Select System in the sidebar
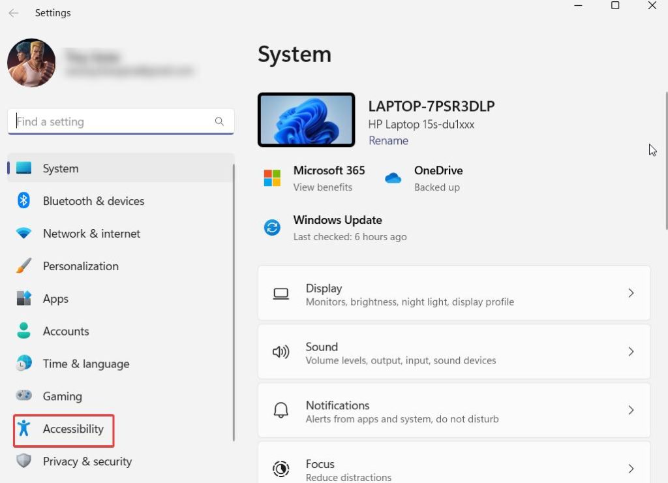This screenshot has width=668, height=483. coord(61,168)
